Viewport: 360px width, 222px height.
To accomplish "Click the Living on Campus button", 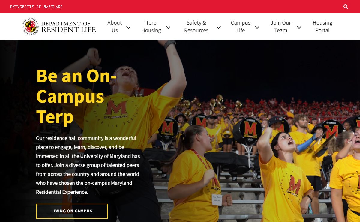I will pos(72,211).
